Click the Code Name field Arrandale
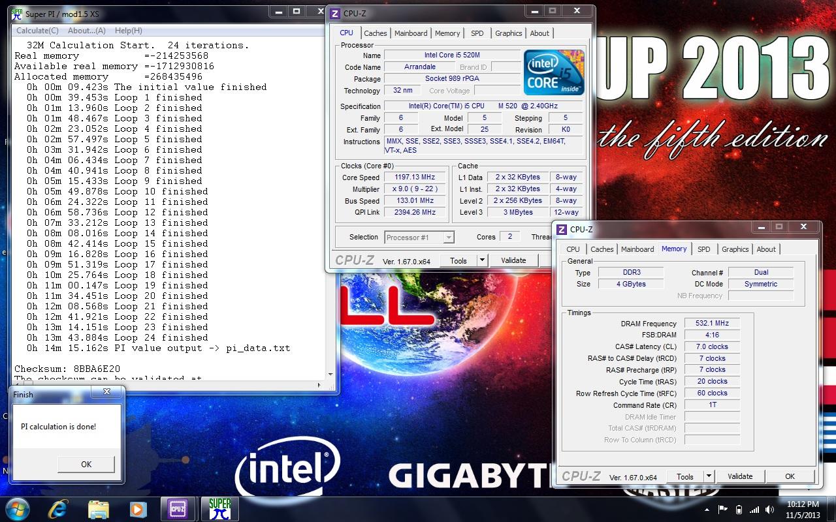836x522 pixels. tap(420, 67)
